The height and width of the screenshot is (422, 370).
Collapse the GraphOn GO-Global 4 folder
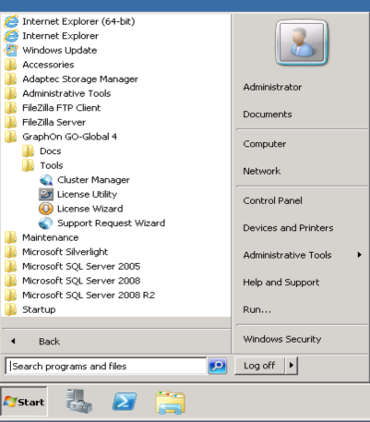coord(61,137)
